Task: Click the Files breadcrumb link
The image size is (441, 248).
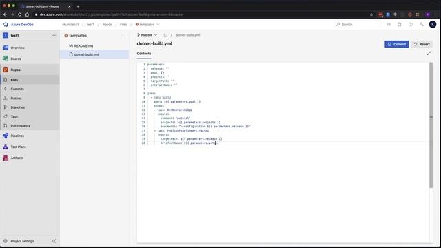Action: (x=123, y=25)
